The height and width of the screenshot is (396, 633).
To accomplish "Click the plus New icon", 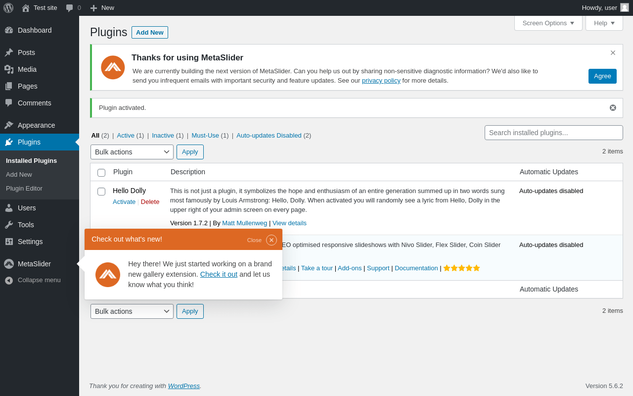I will click(x=93, y=8).
